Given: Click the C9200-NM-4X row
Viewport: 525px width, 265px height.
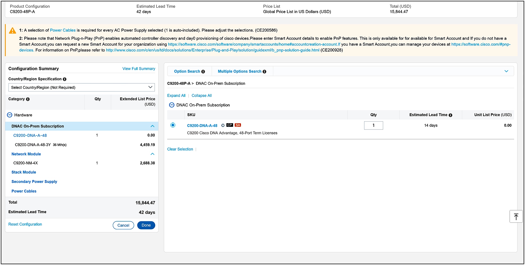Looking at the screenshot, I should click(x=82, y=163).
